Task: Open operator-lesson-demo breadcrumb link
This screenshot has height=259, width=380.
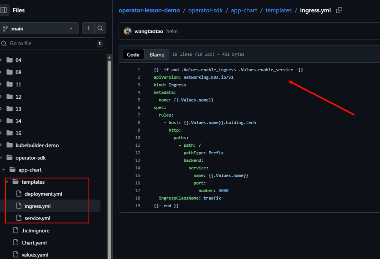Action: click(x=149, y=10)
